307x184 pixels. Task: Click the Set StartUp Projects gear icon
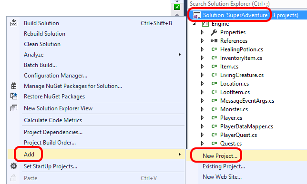tap(14, 166)
